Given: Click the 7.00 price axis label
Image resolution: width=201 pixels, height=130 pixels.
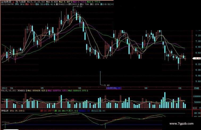Looking at the screenshot, I should pyautogui.click(x=198, y=41).
